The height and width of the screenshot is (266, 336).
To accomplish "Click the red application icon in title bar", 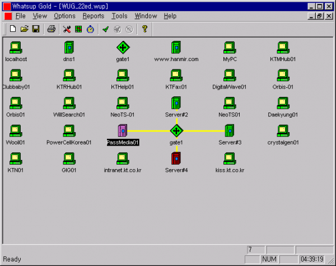I will [7, 6].
